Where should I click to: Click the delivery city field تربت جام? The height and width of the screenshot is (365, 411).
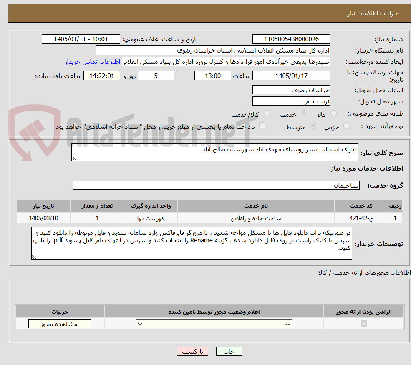point(291,101)
